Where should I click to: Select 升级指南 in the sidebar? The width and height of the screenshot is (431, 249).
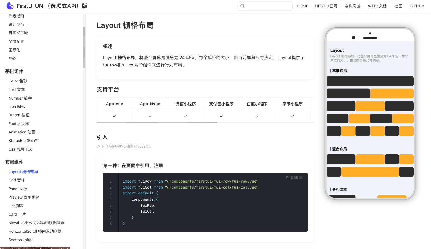point(16,16)
